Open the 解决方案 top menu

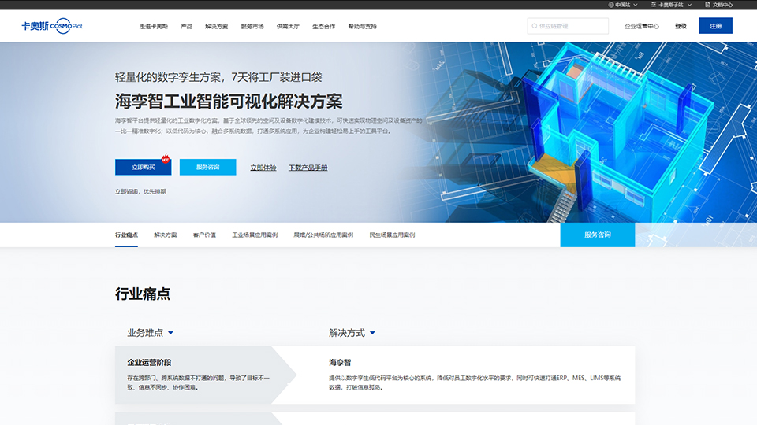[x=216, y=27]
